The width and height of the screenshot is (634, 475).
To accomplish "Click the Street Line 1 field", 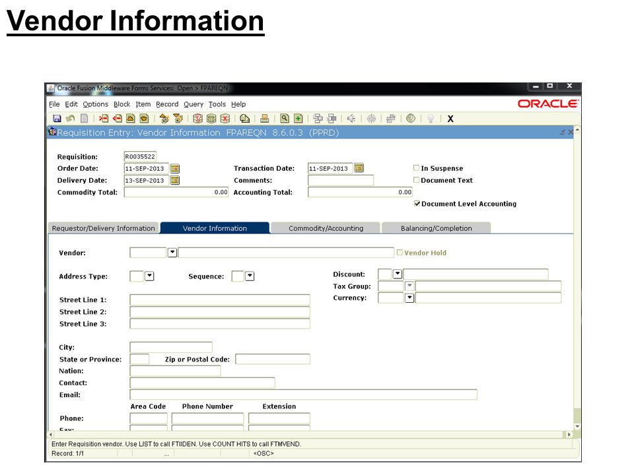I will pos(220,300).
